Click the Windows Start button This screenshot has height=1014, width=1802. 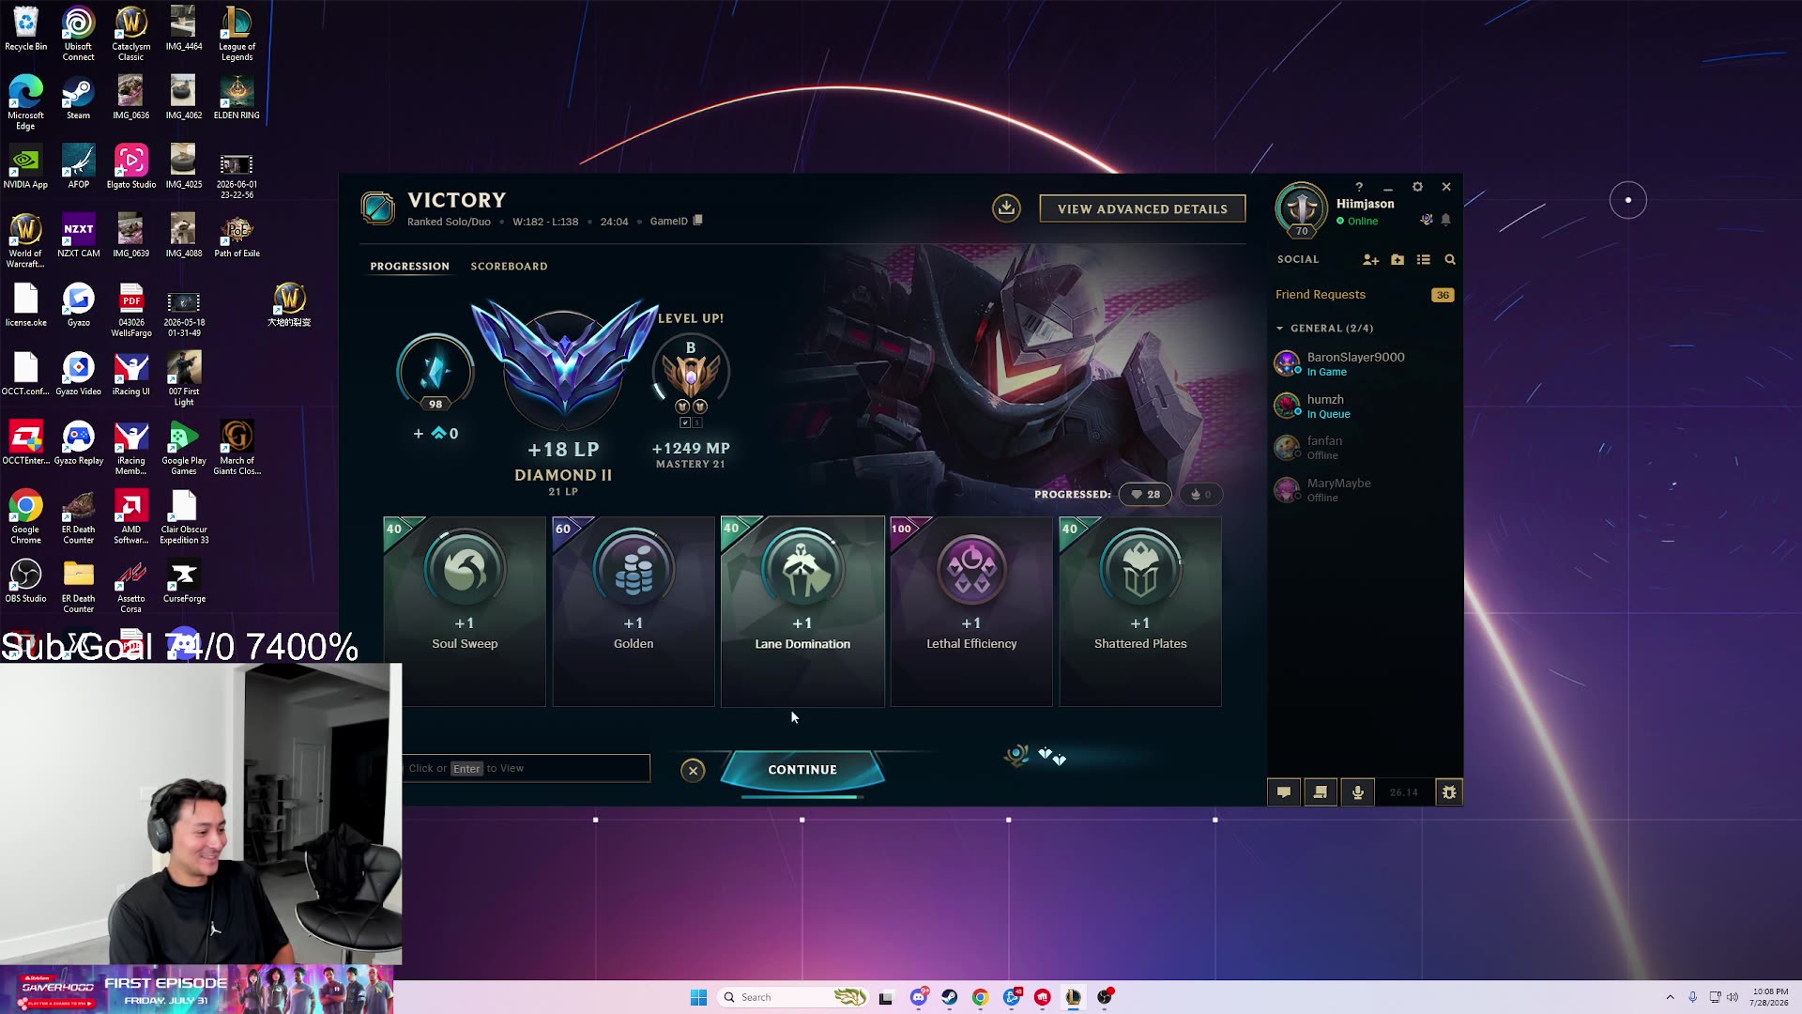coord(698,997)
